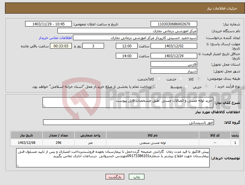This screenshot has width=245, height=185.
Task: Toggle the اسناد خزانه اسلامی payment checkbox
Action: 156,86
